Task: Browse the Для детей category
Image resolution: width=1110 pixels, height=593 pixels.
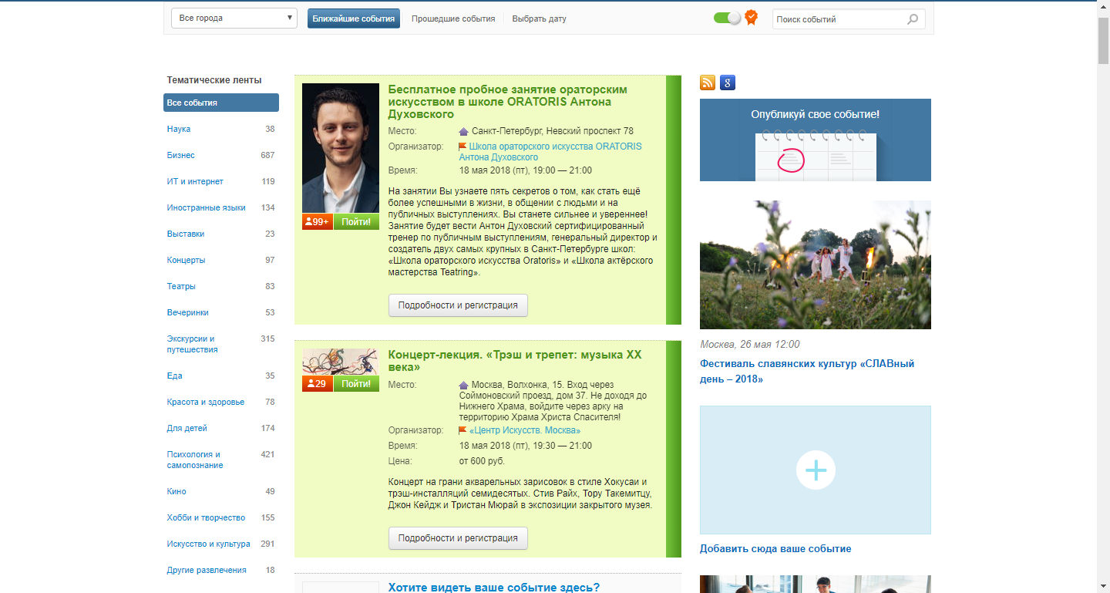Action: click(x=187, y=428)
